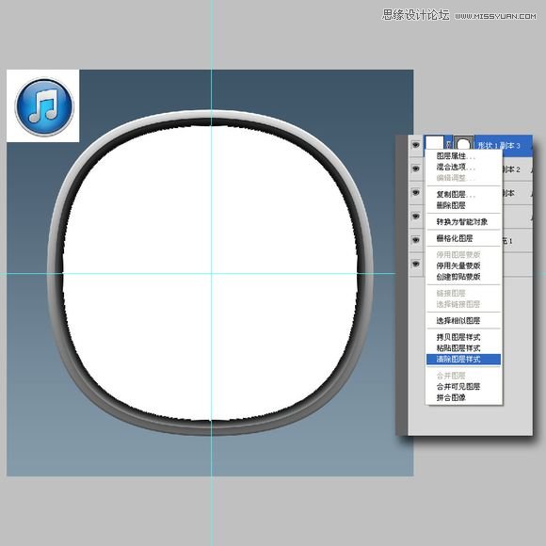Viewport: 546px width, 546px height.
Task: Choose 栅格化图层 to rasterize the layer
Action: (x=455, y=238)
